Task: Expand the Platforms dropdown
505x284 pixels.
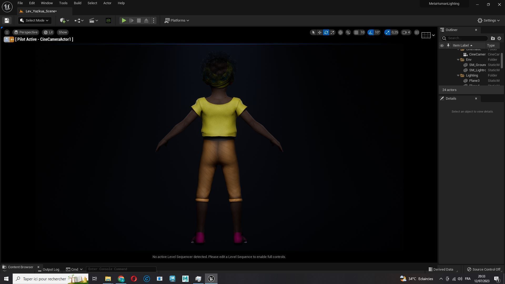Action: (177, 21)
